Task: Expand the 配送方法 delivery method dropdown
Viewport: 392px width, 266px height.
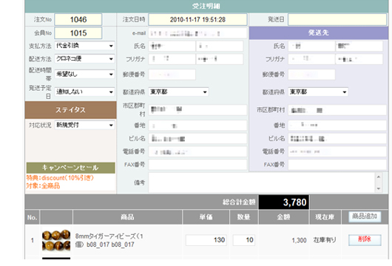Action: coord(84,58)
